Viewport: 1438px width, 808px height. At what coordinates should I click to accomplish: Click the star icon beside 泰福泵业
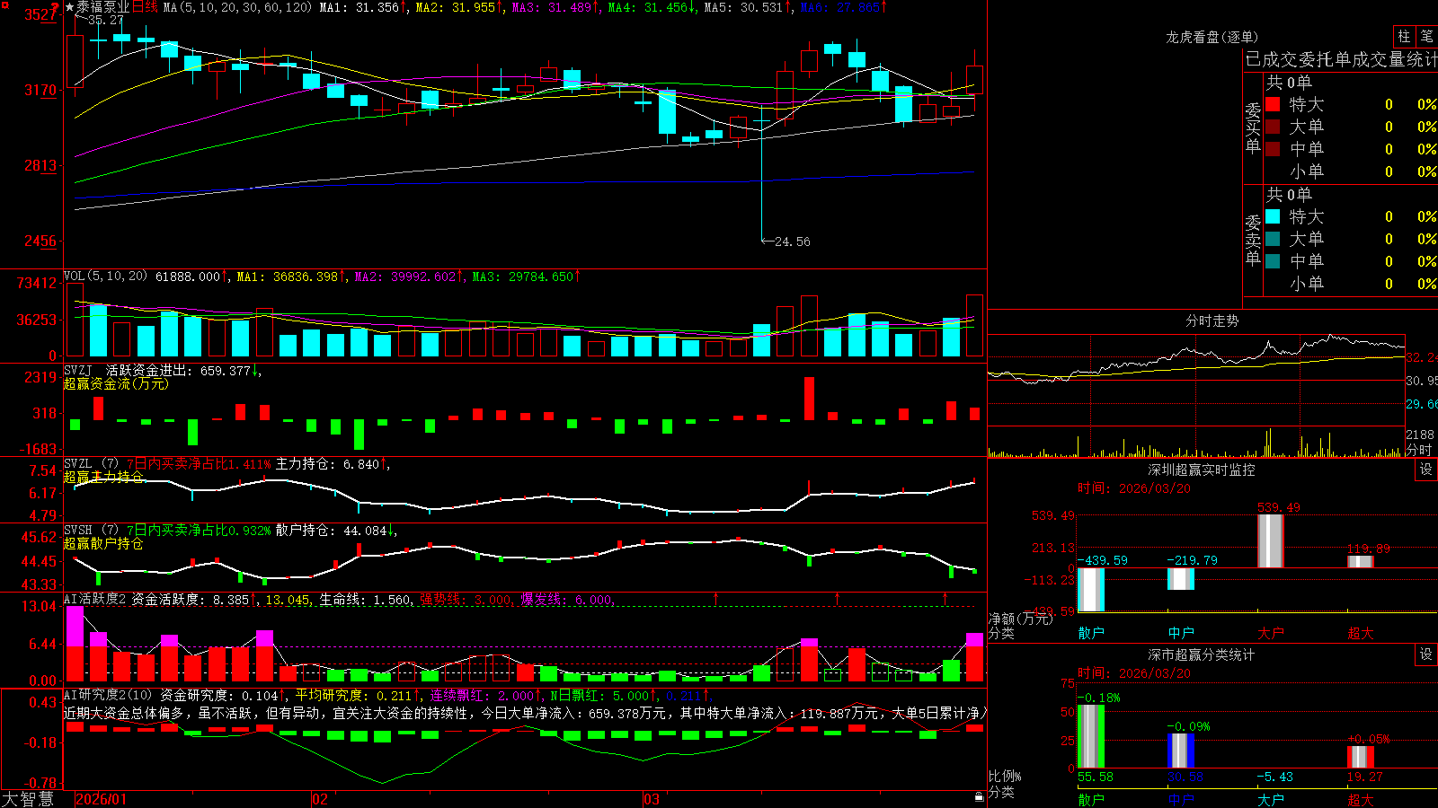click(x=69, y=7)
